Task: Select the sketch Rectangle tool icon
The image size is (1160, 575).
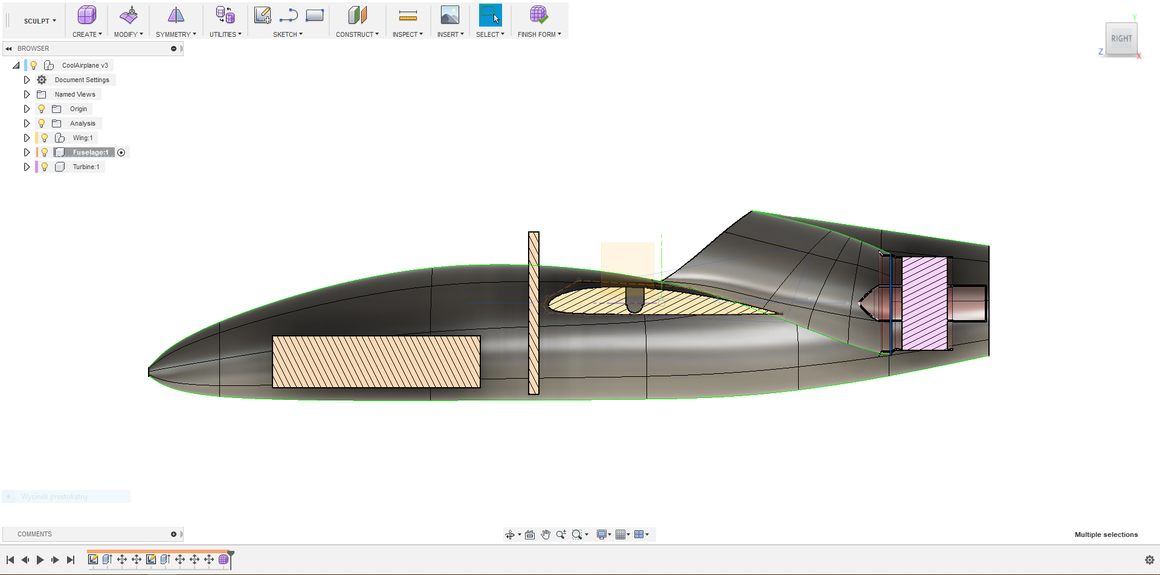Action: [315, 15]
